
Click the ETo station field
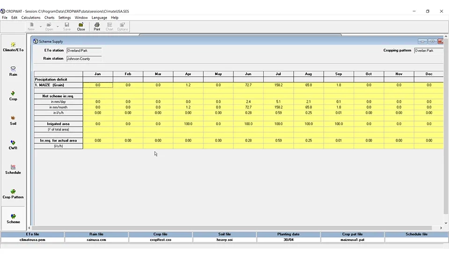(84, 50)
